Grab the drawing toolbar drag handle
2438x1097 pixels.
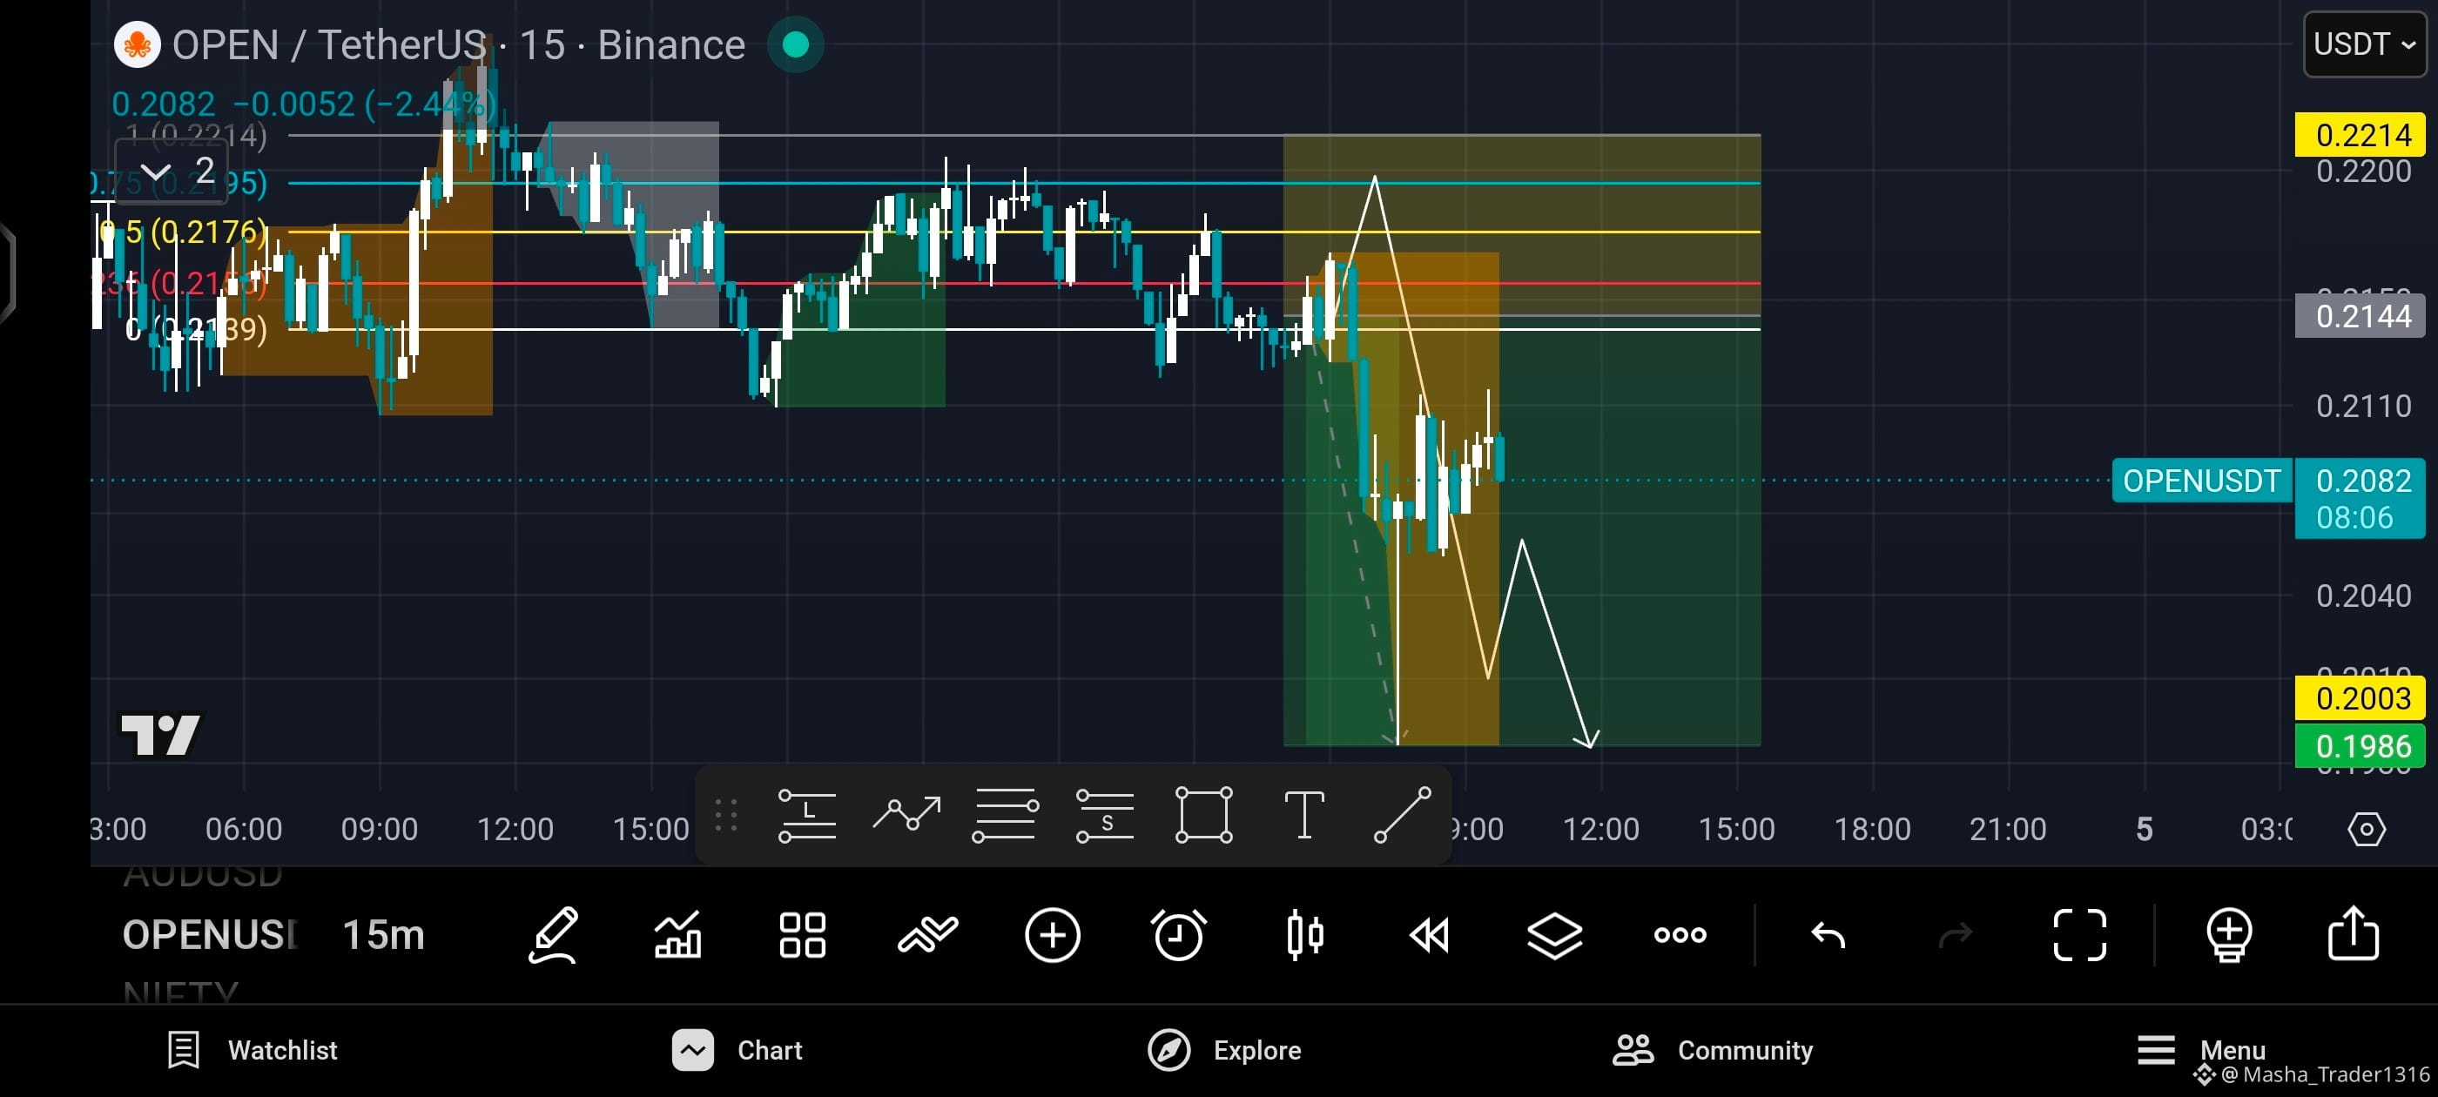726,815
